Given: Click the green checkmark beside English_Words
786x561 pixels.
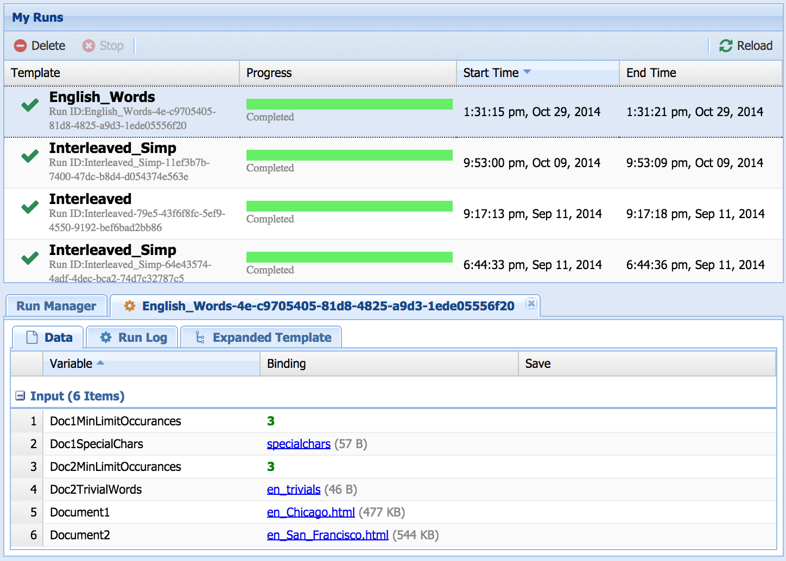Looking at the screenshot, I should (30, 105).
